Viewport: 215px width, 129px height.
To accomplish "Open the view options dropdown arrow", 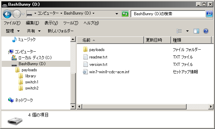I will point(187,31).
